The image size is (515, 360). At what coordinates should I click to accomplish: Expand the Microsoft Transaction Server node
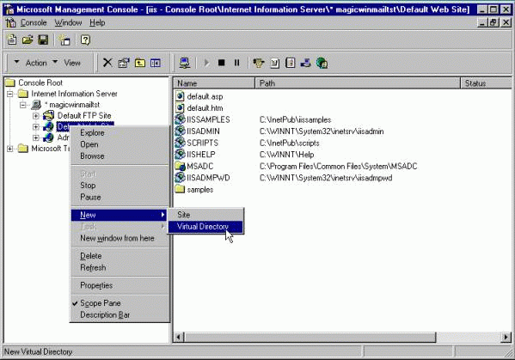coord(9,149)
